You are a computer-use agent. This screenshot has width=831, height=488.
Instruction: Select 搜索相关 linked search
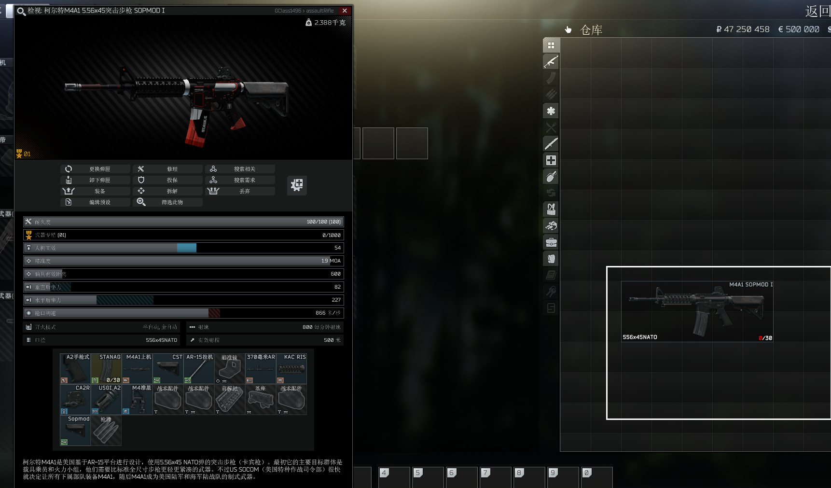tap(240, 169)
